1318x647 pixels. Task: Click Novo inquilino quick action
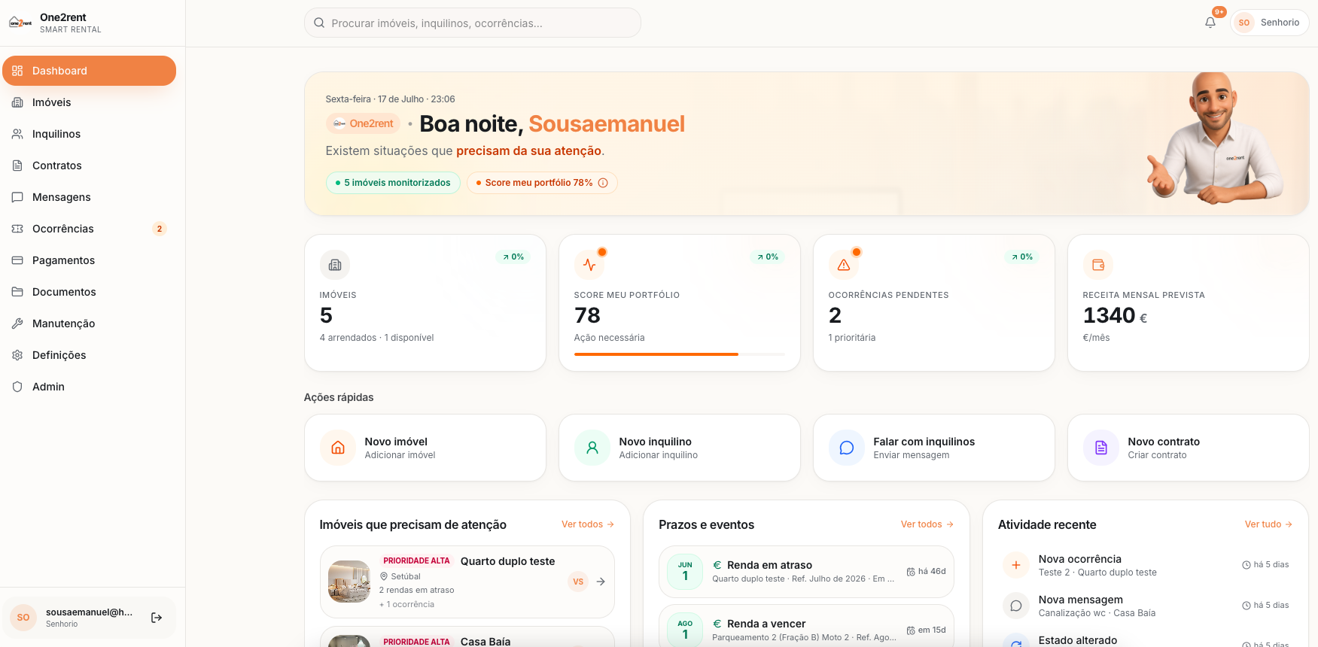pyautogui.click(x=680, y=448)
